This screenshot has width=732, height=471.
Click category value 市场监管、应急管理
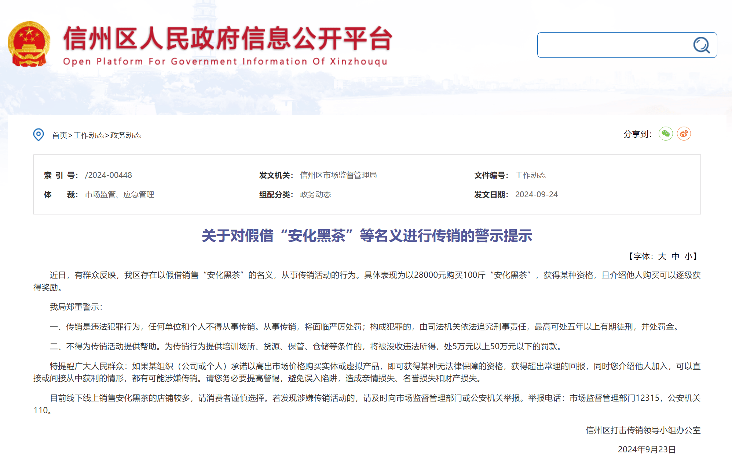119,194
